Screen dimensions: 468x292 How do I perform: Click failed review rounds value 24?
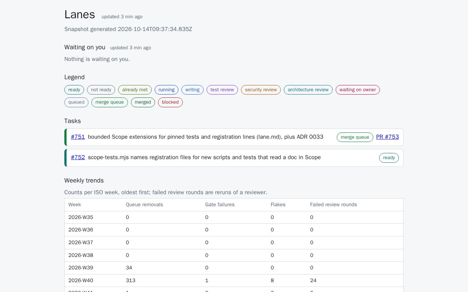pos(313,281)
